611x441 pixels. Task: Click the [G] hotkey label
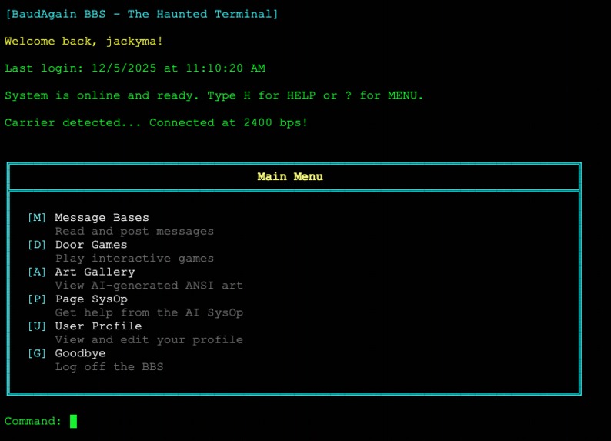37,353
